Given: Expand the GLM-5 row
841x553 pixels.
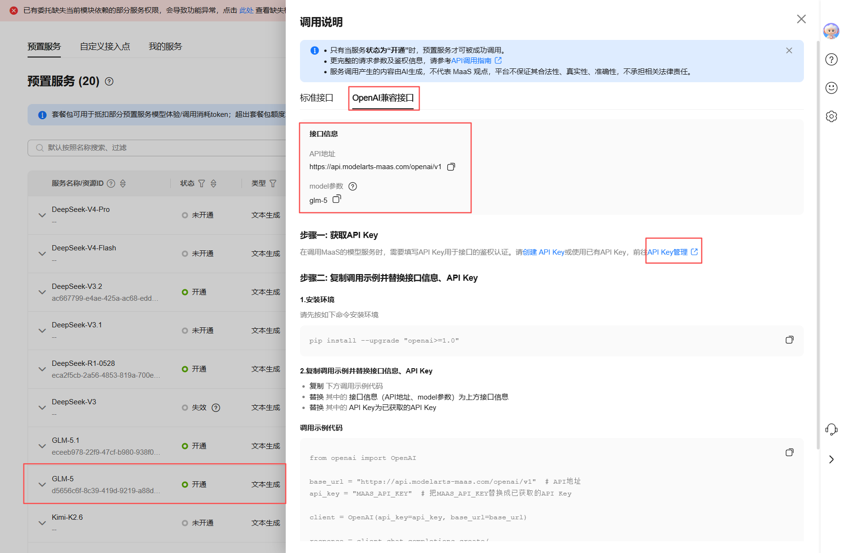Looking at the screenshot, I should [x=42, y=485].
